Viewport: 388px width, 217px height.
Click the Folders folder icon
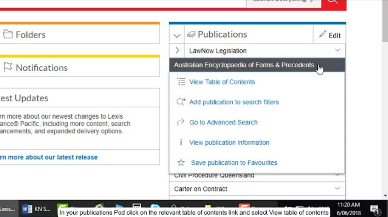(x=8, y=34)
